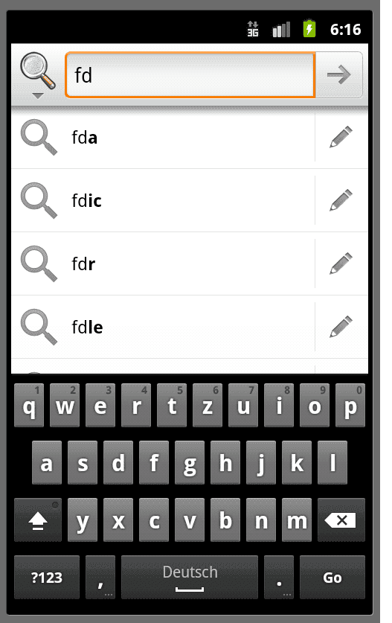392x623 pixels.
Task: Tap the Go key
Action: click(x=332, y=578)
